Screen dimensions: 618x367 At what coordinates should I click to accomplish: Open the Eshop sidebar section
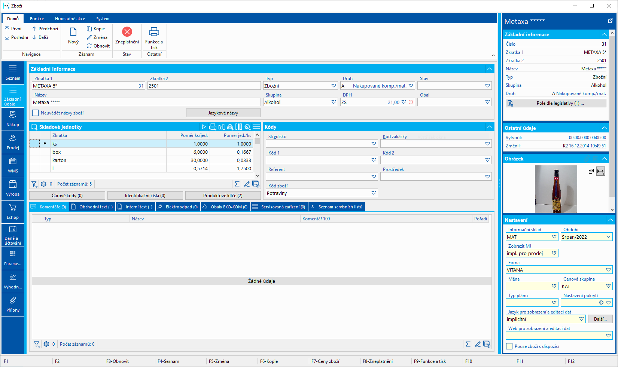tap(13, 212)
